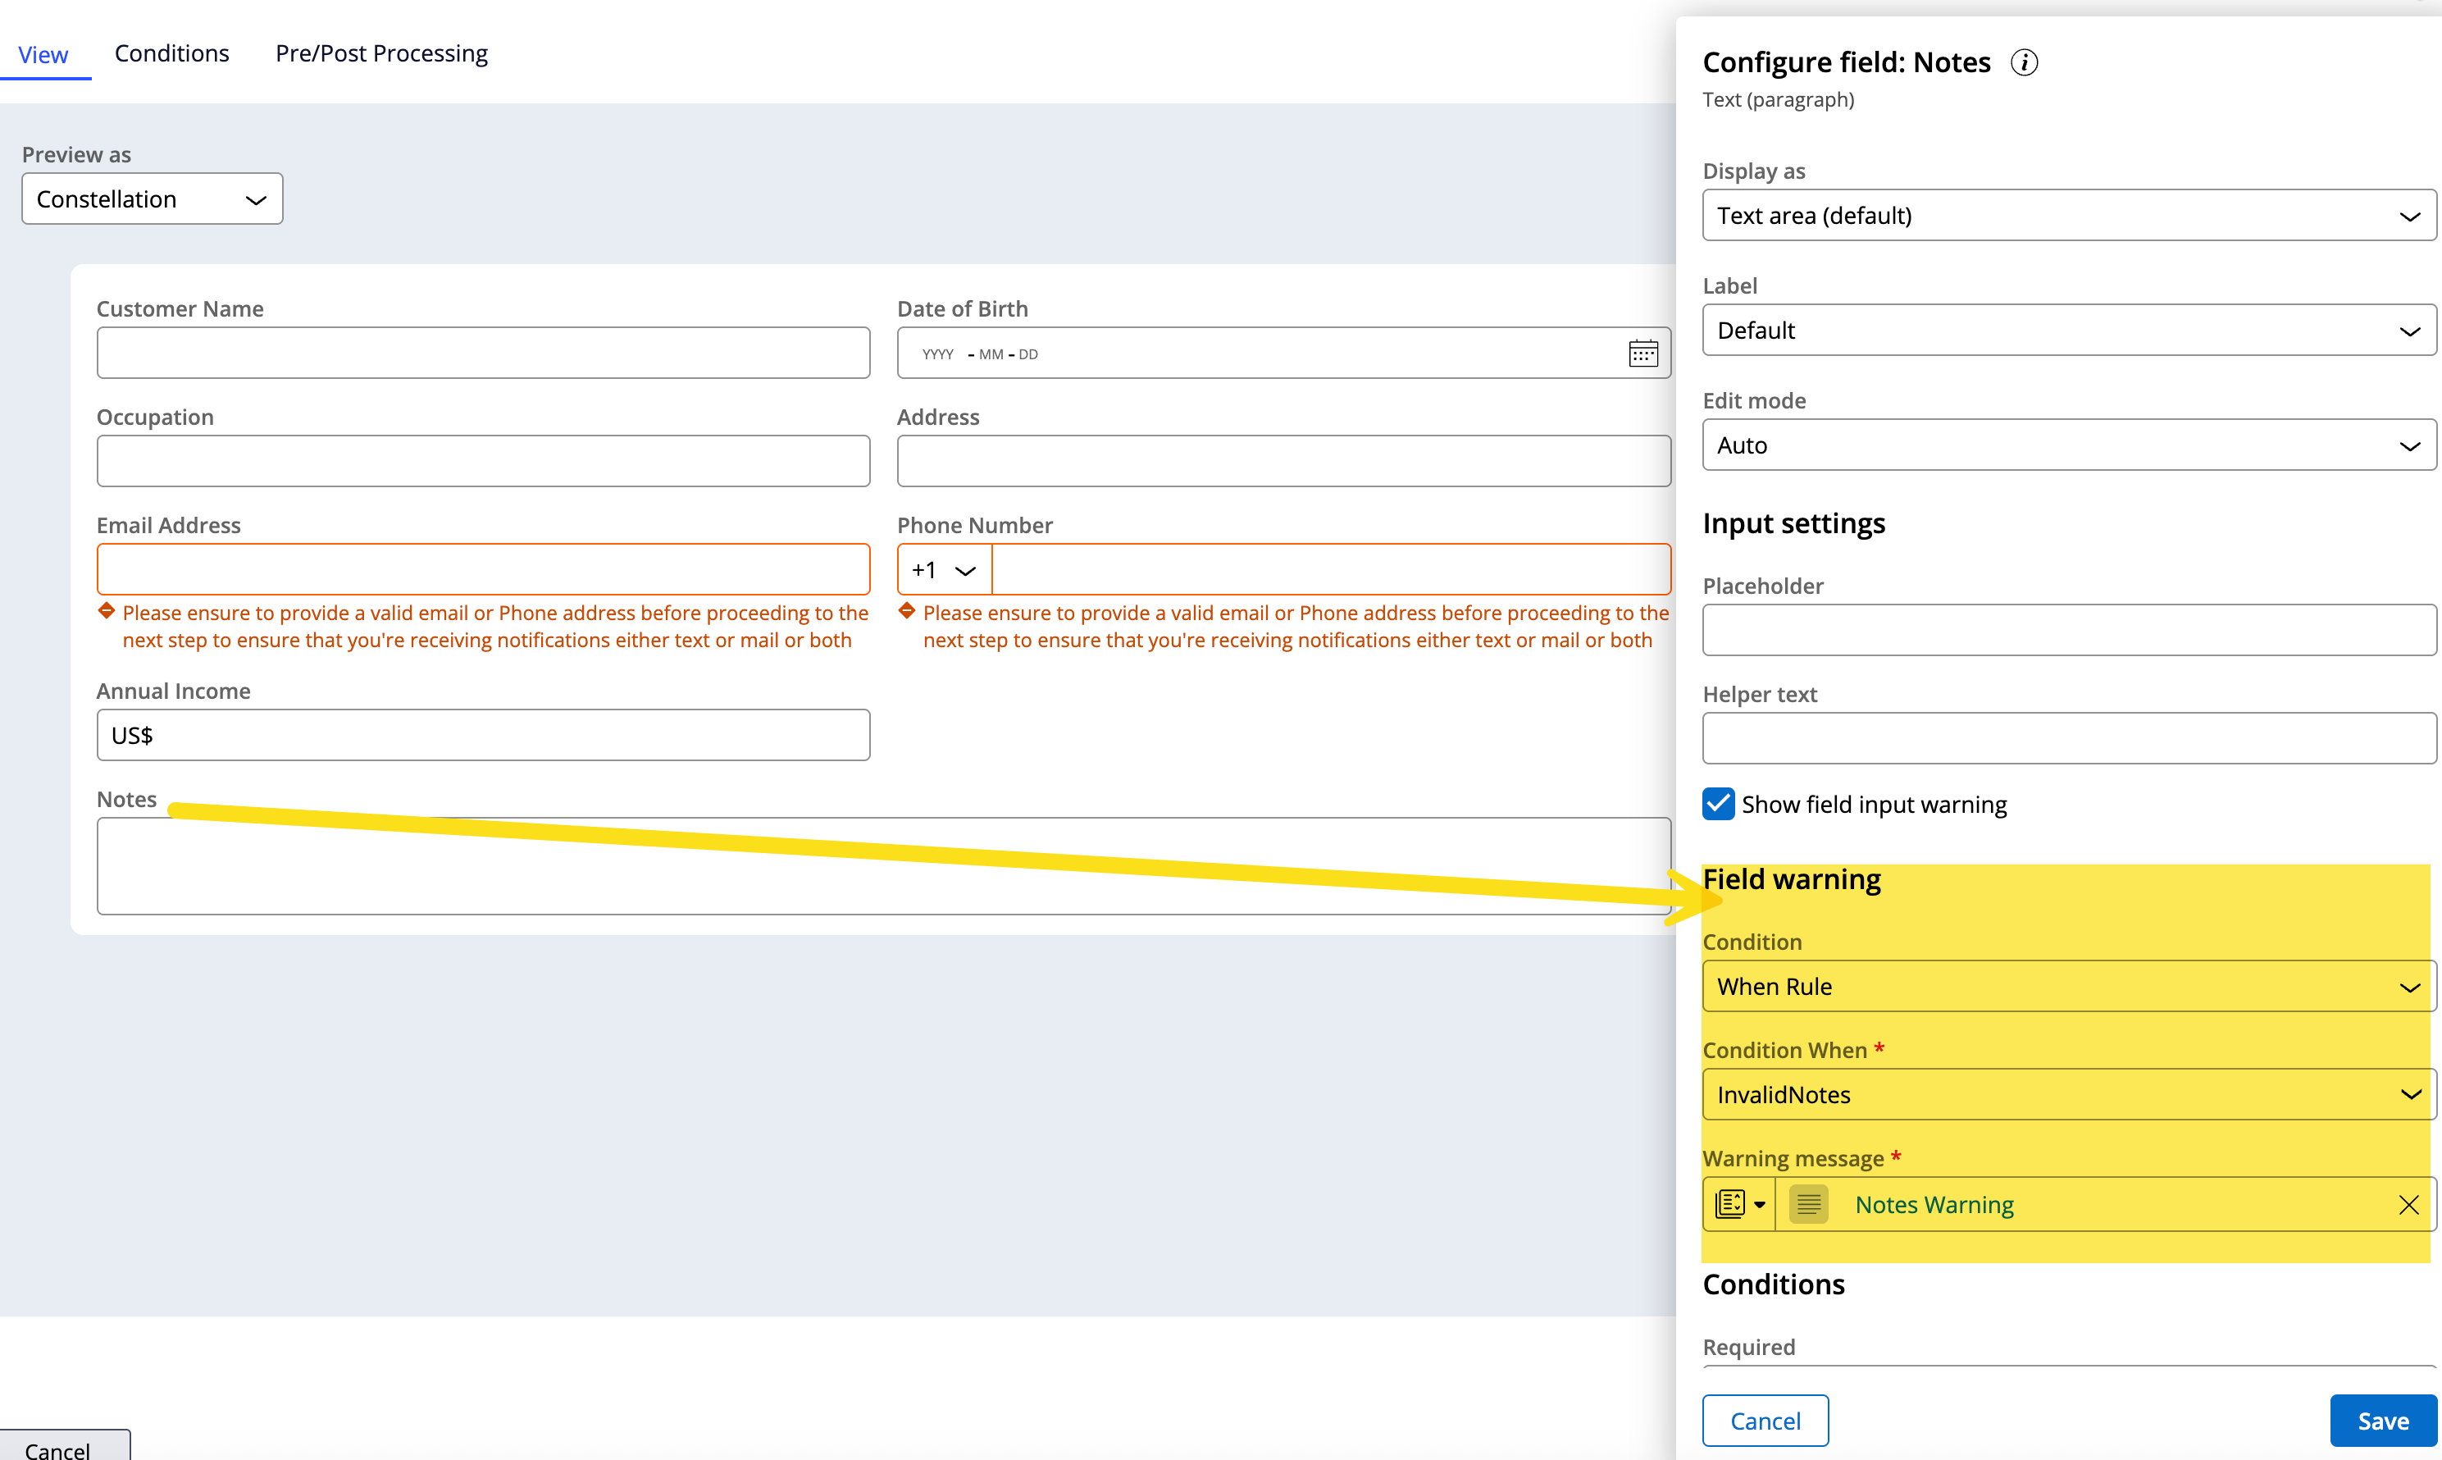
Task: Open the Label Default dropdown
Action: 2068,331
